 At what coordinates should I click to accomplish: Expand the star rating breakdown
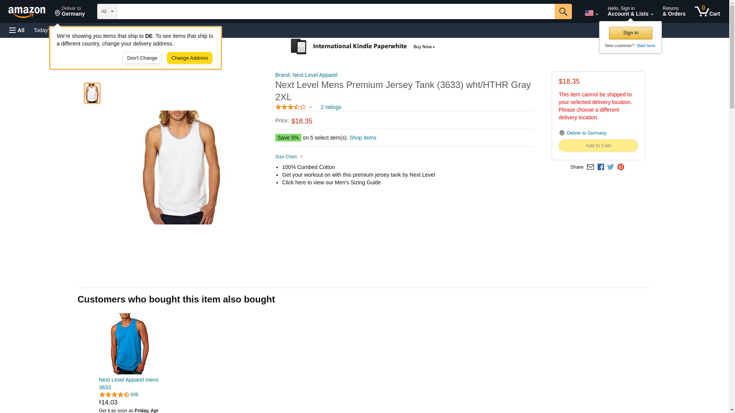click(x=294, y=107)
